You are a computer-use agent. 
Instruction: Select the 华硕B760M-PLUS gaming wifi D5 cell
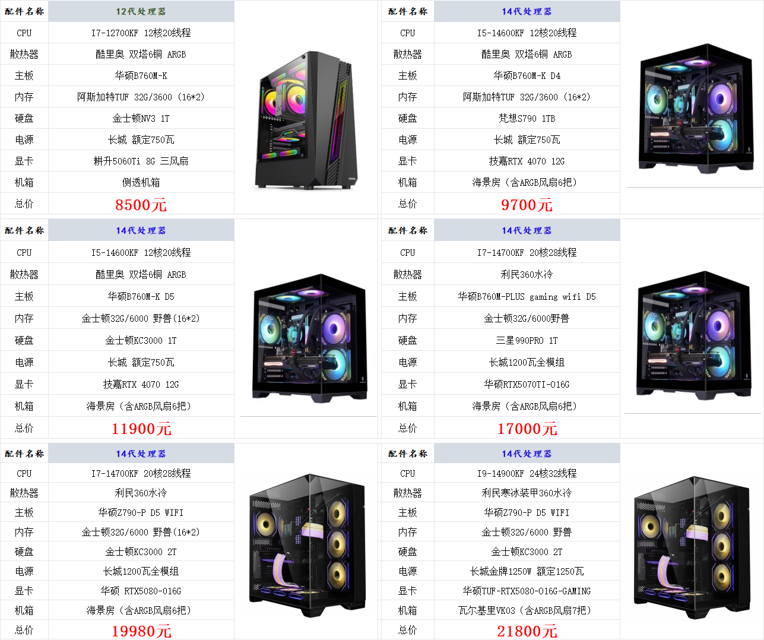click(527, 296)
